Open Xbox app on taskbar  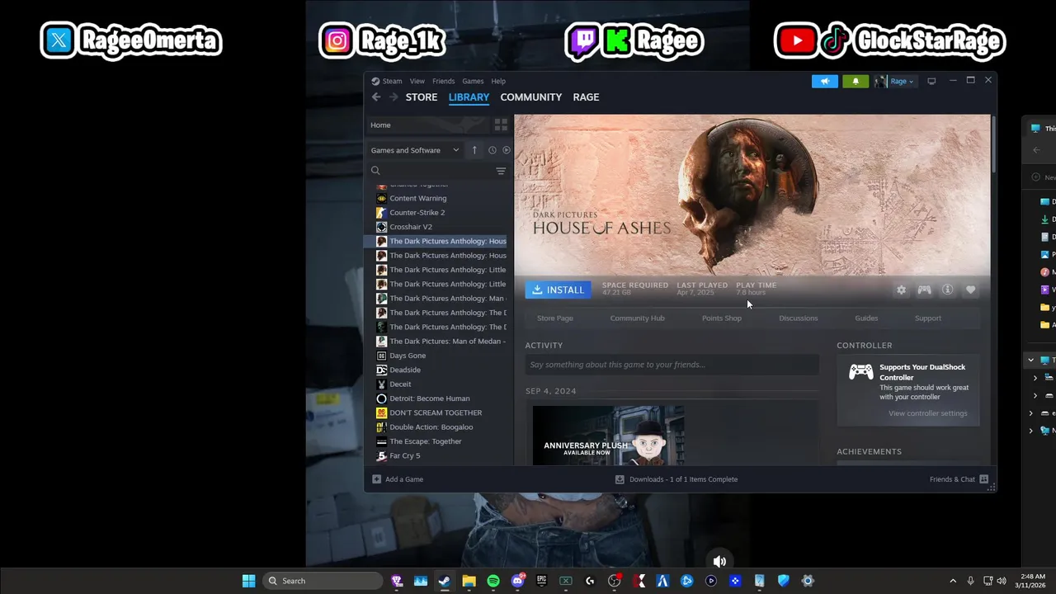click(x=566, y=581)
